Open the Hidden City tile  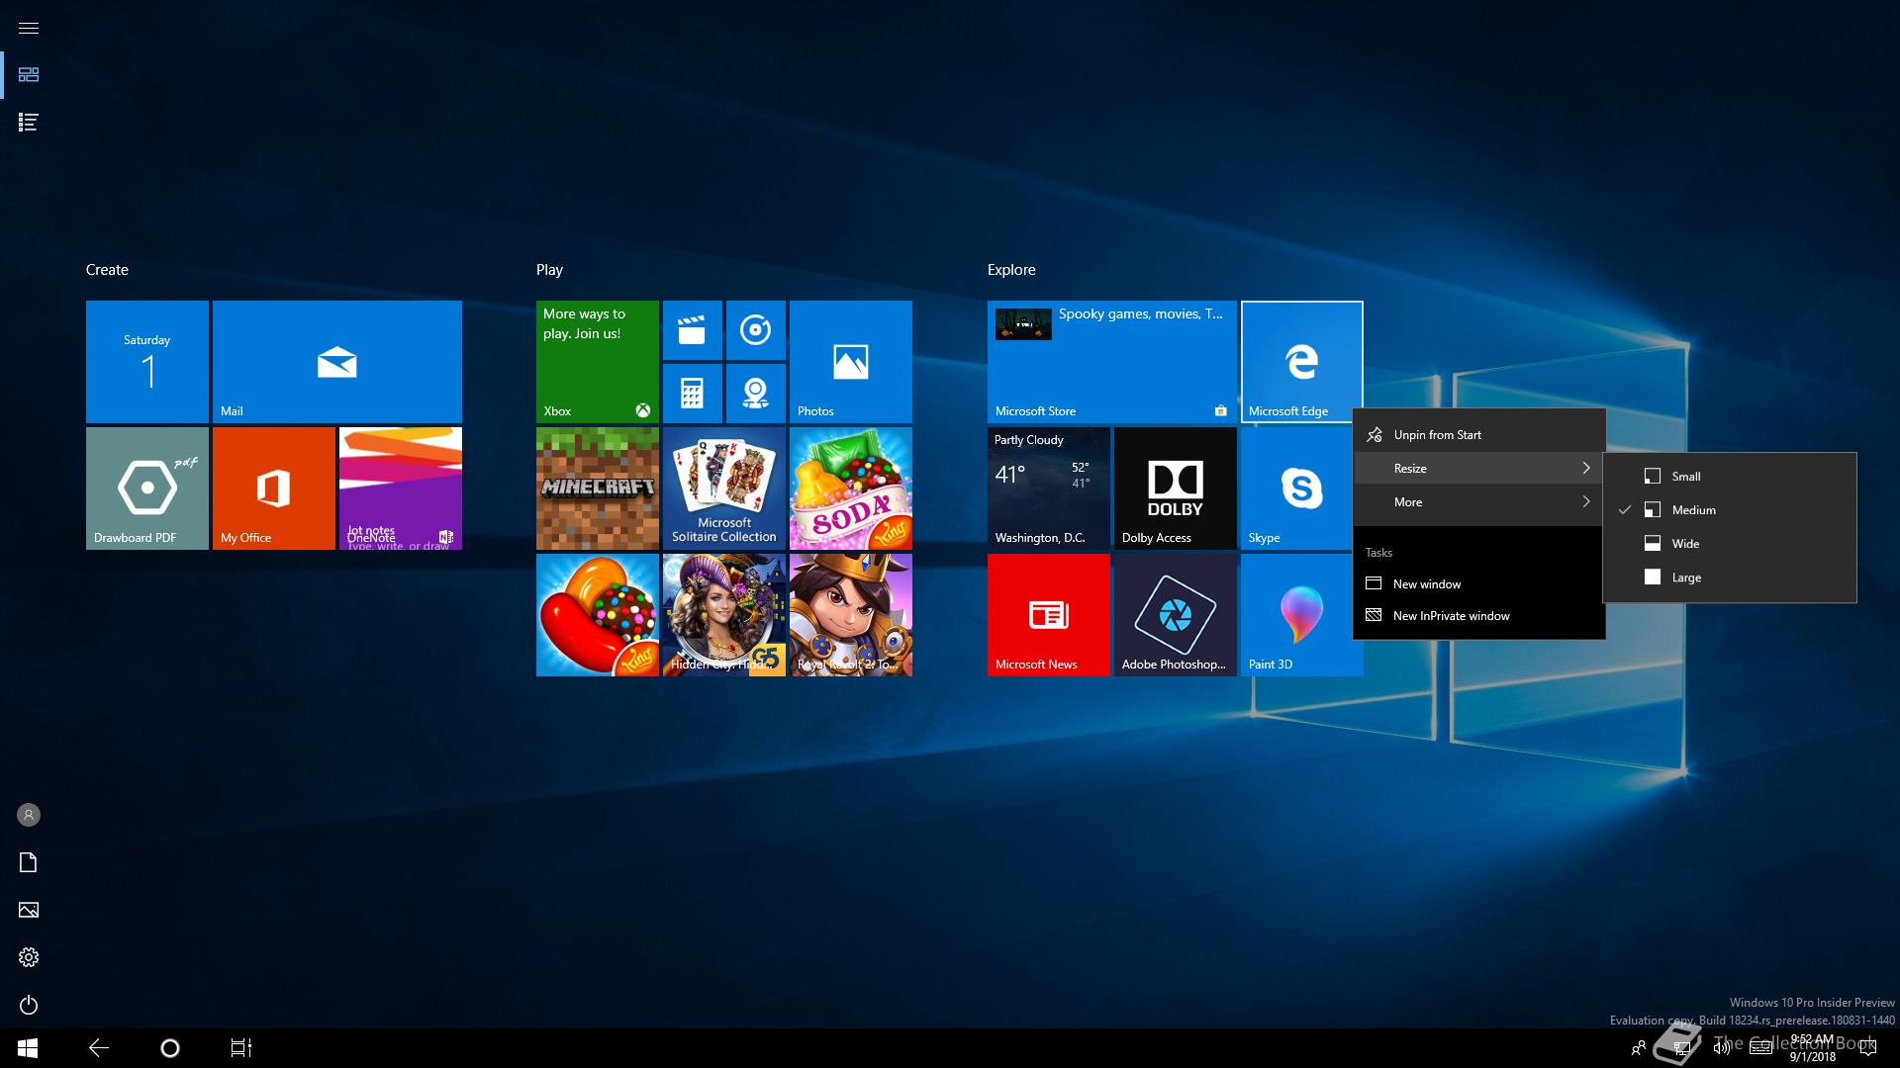724,615
